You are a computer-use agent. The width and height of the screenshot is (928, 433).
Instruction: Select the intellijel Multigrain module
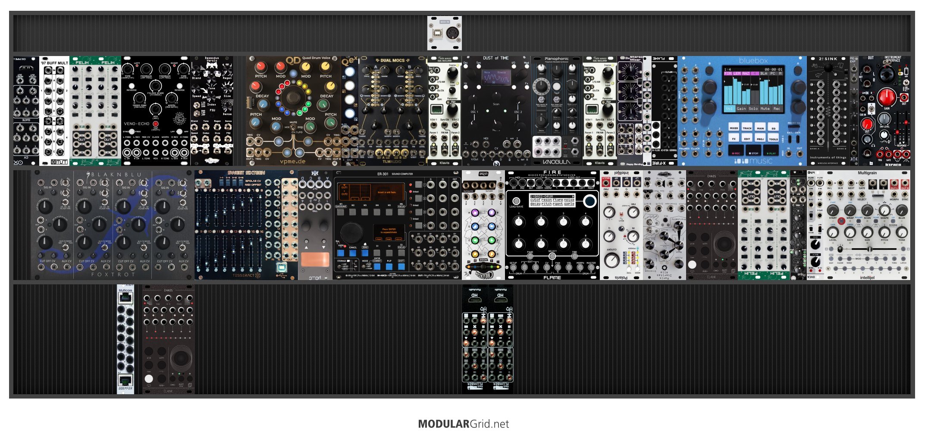[867, 225]
